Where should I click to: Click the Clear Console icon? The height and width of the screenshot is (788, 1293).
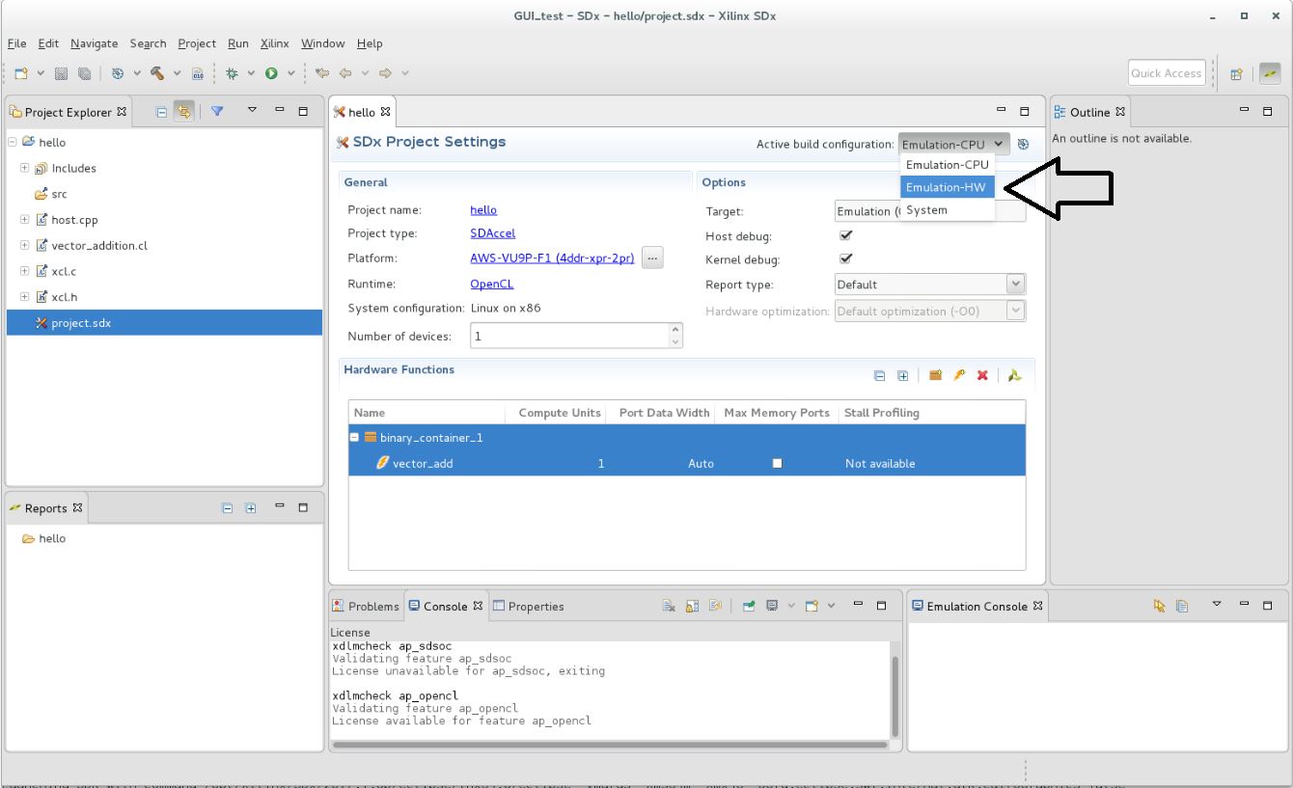coord(669,606)
